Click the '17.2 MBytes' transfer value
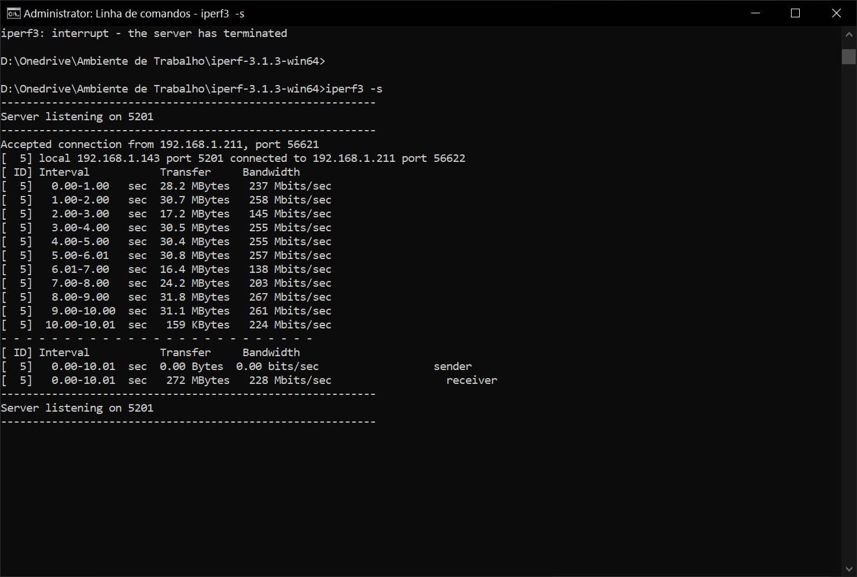The width and height of the screenshot is (857, 577). (194, 214)
